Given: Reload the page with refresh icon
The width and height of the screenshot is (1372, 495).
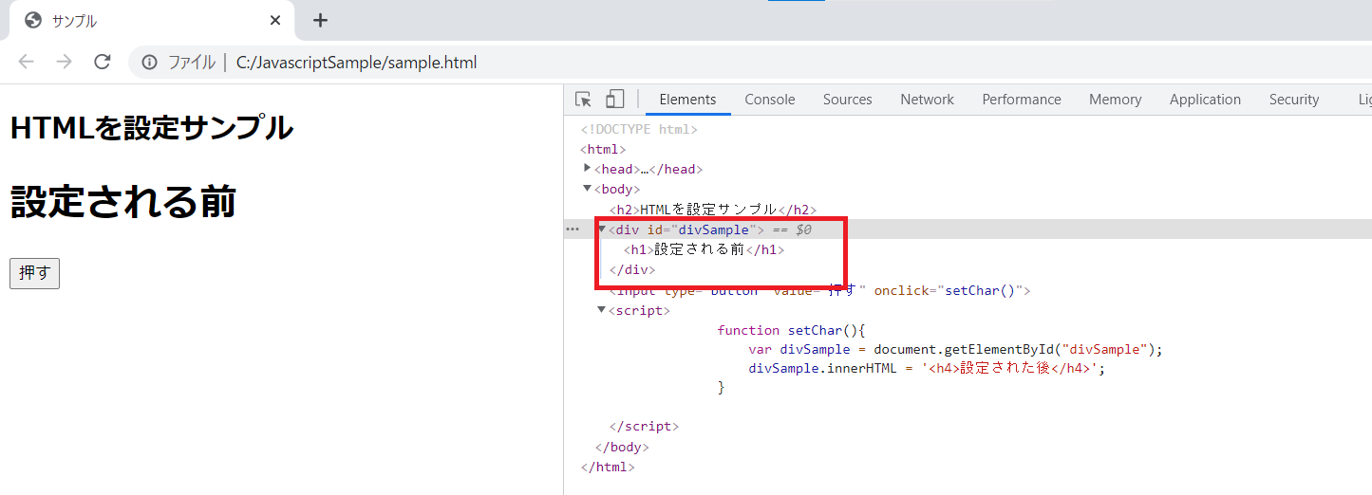Looking at the screenshot, I should click(x=102, y=63).
